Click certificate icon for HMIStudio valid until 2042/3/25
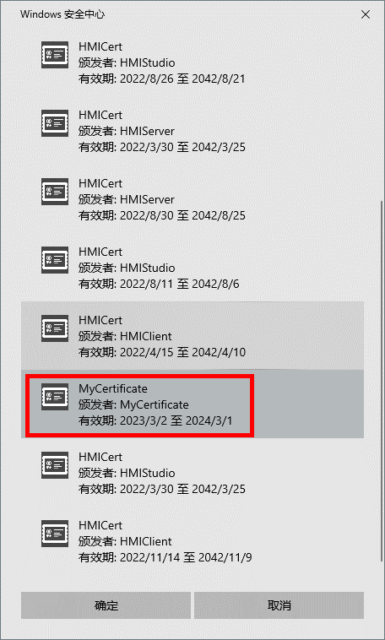This screenshot has width=385, height=640. tap(55, 465)
